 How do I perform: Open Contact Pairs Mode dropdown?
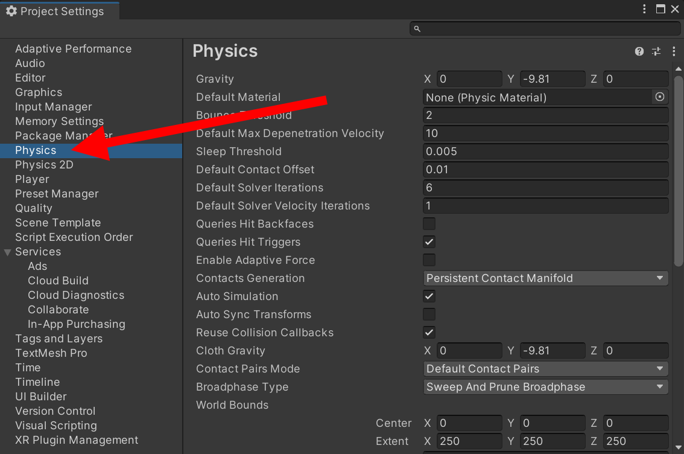click(x=546, y=369)
